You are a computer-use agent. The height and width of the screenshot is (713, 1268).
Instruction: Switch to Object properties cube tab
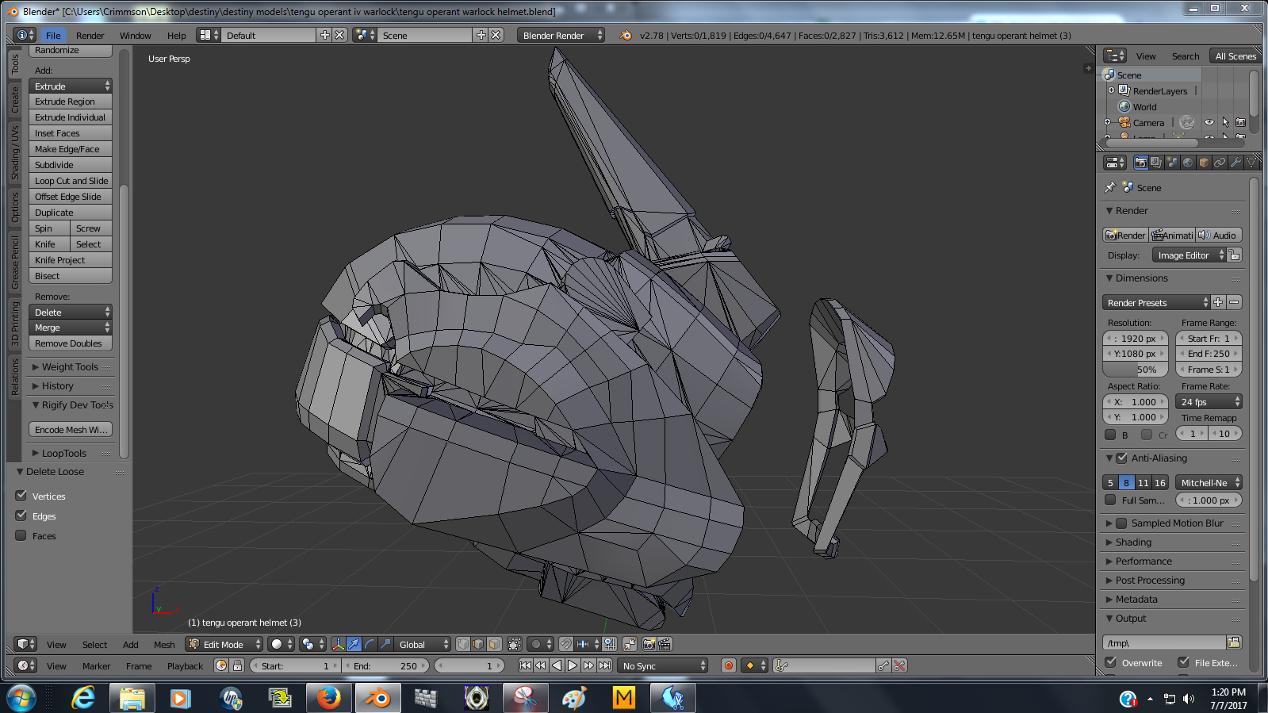click(1204, 163)
